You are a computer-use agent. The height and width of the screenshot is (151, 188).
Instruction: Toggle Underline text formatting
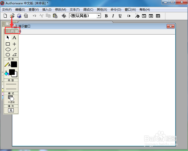point(120,16)
